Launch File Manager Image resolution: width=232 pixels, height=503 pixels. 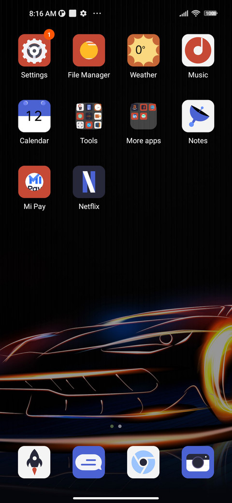[x=89, y=50]
